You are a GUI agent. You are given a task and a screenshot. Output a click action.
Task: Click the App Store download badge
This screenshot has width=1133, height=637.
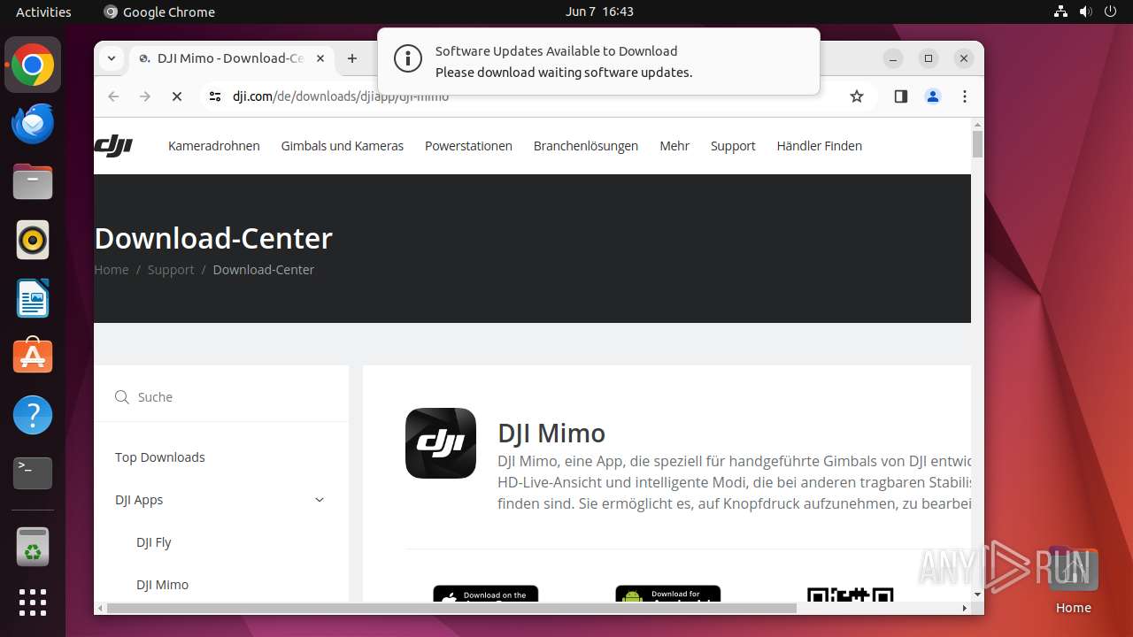tap(485, 594)
